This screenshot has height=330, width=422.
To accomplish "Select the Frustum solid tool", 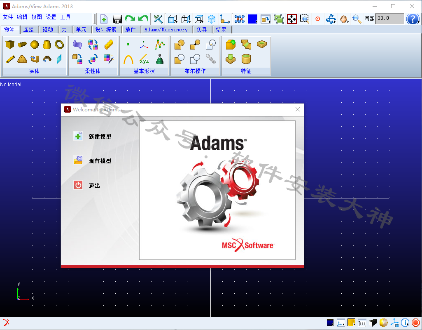I will 47,44.
